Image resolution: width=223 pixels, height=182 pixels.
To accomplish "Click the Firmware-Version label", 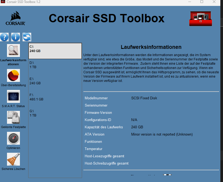I will pos(98,112).
